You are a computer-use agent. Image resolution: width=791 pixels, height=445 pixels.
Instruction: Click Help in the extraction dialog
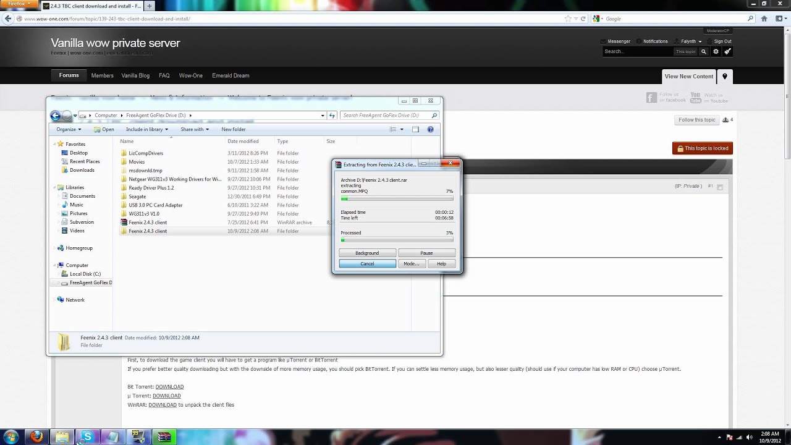coord(441,264)
